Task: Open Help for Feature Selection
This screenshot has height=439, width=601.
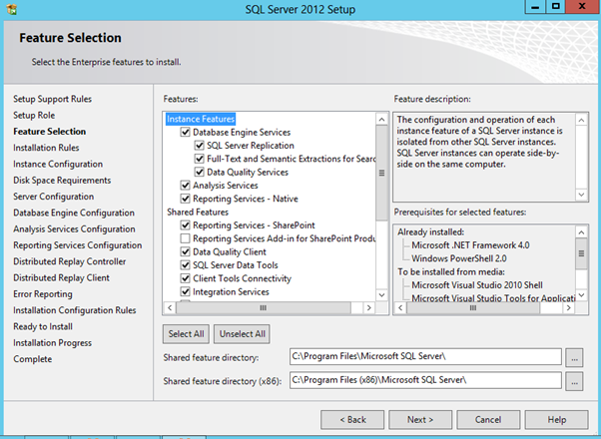Action: (x=556, y=420)
